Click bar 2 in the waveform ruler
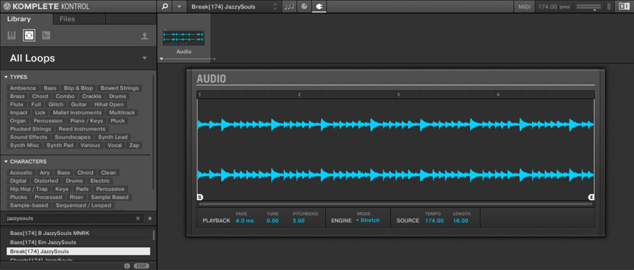Viewport: 634px width, 270px height. pos(299,95)
